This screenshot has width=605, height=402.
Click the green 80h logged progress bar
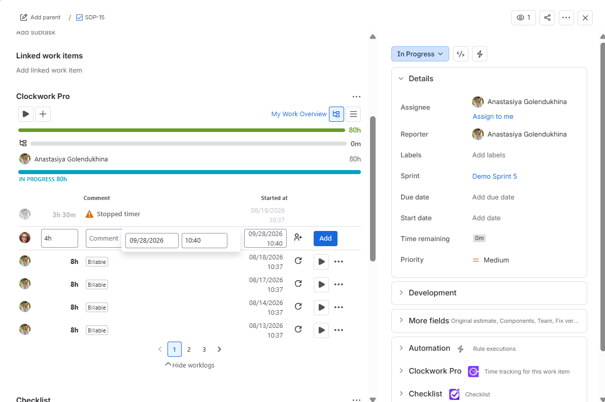click(x=182, y=130)
